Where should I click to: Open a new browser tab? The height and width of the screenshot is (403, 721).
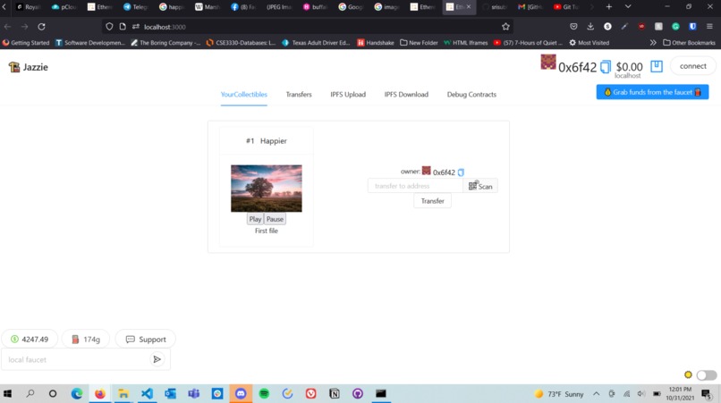pos(609,7)
